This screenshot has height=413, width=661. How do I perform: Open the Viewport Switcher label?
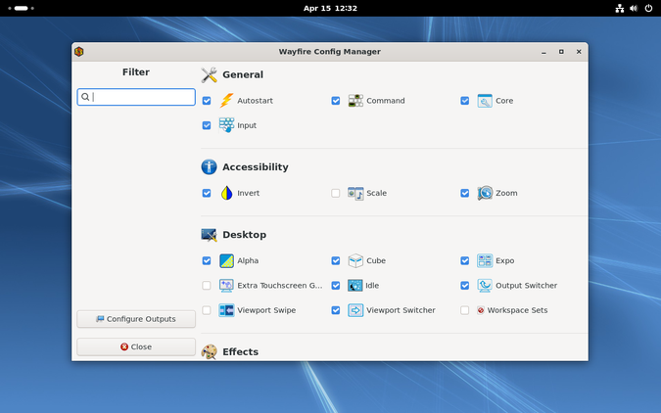pyautogui.click(x=401, y=310)
